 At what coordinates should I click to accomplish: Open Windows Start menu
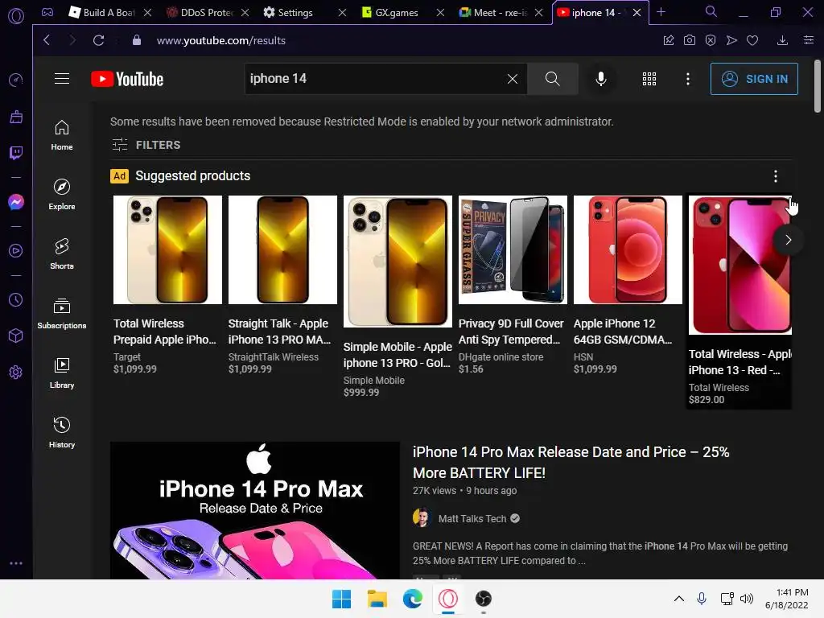click(341, 599)
